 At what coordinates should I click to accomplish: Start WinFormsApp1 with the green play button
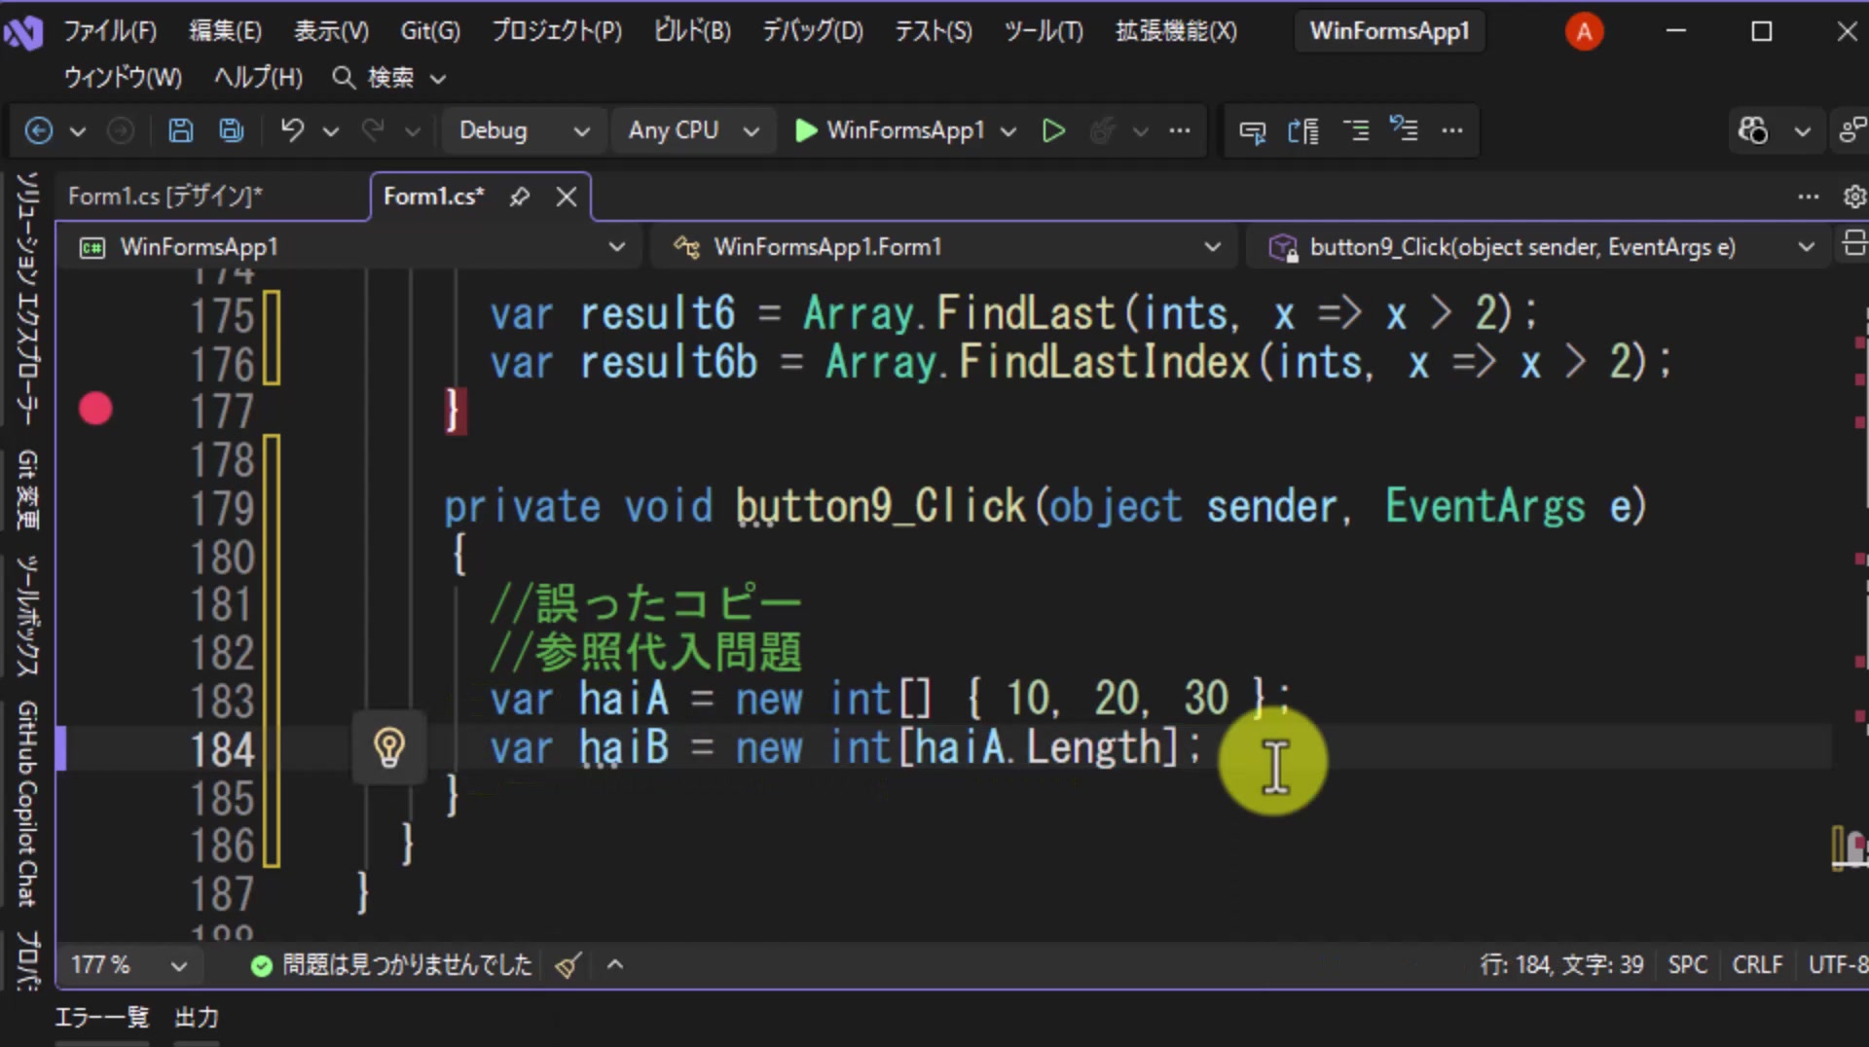[890, 130]
